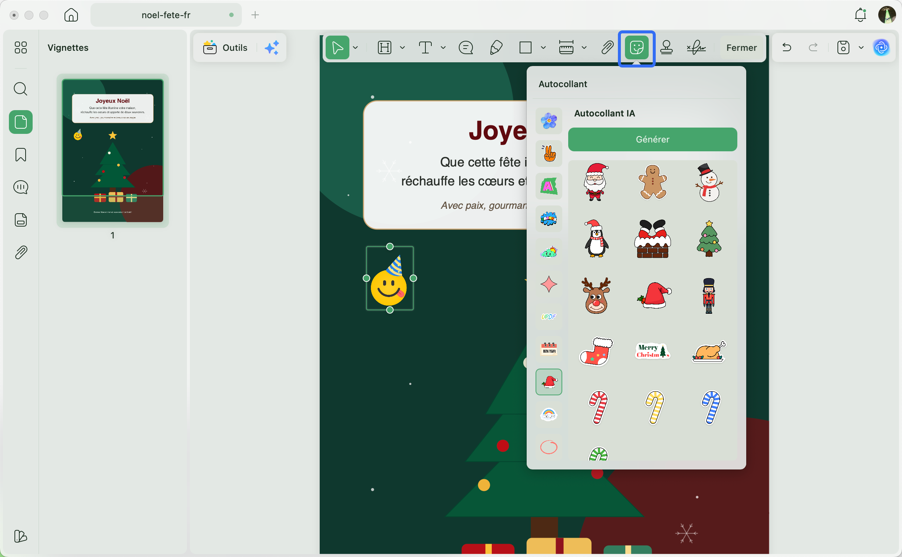Open the home screen icon

coord(71,15)
